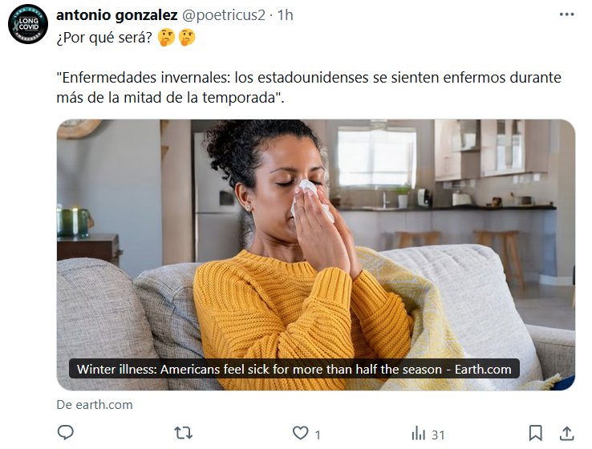Click the reply speech bubble icon
Image resolution: width=592 pixels, height=449 pixels.
tap(65, 432)
